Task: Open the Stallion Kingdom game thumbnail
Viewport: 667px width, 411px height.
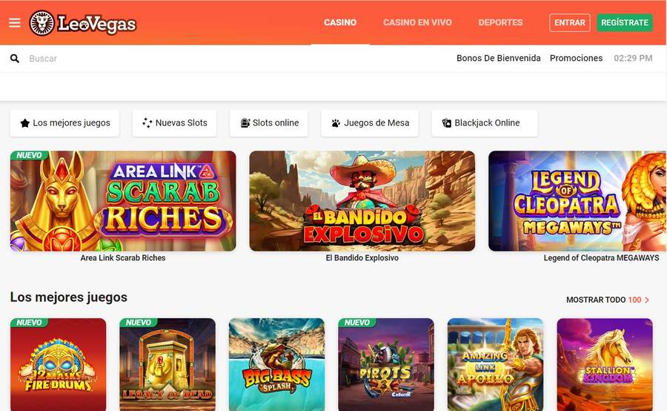Action: point(605,364)
